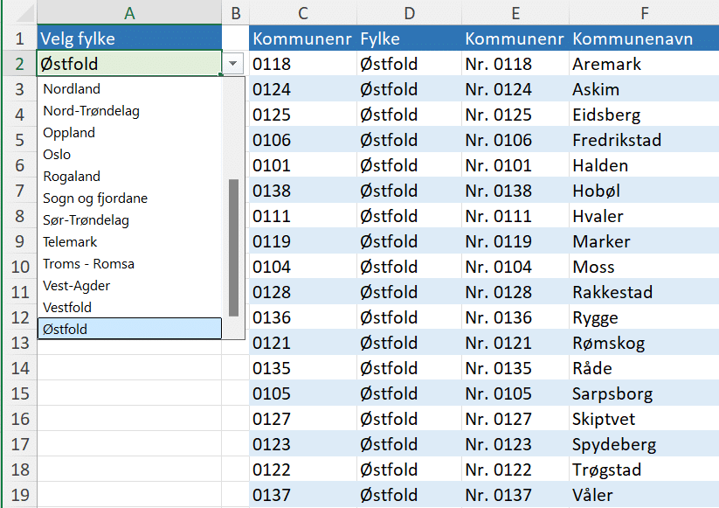Choose Nord-Trøndelag in the list
719x508 pixels.
91,111
